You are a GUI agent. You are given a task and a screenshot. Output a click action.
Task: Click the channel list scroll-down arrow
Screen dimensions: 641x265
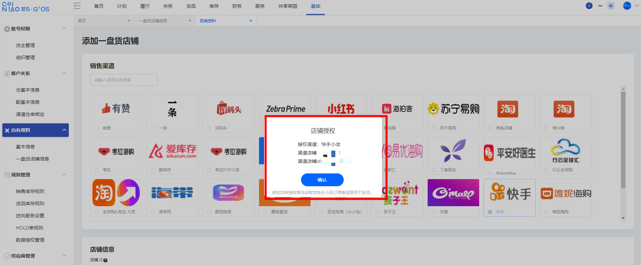pyautogui.click(x=623, y=218)
